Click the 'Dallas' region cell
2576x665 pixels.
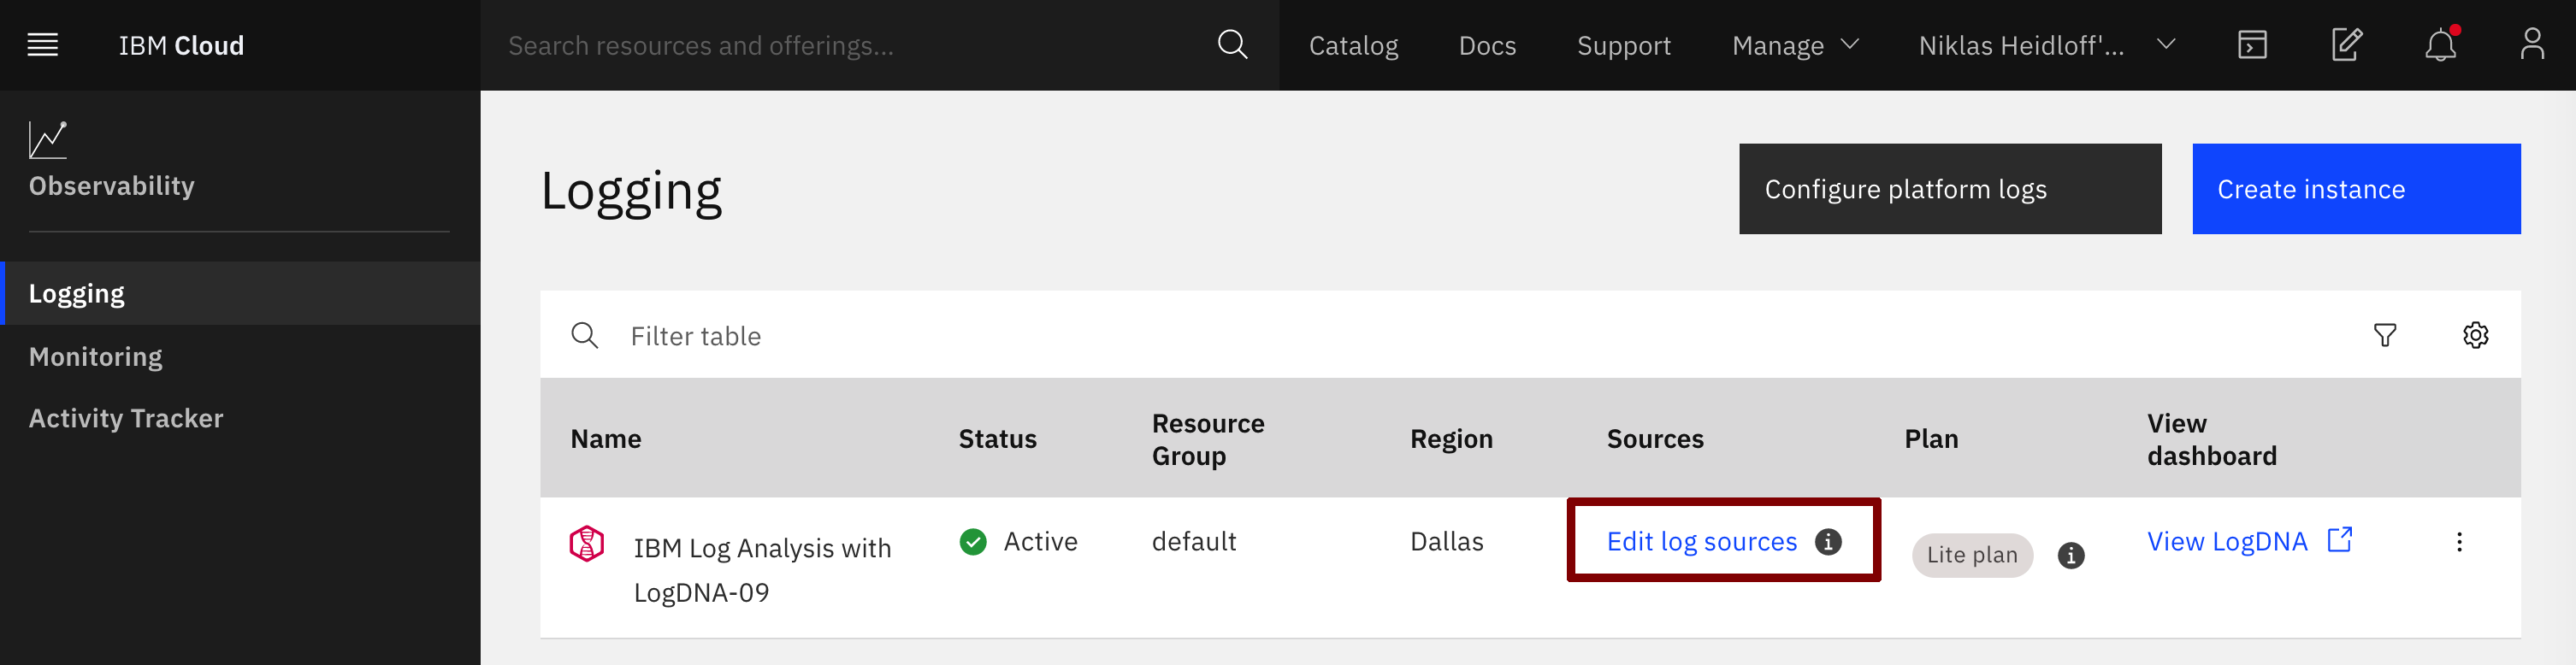(x=1446, y=542)
